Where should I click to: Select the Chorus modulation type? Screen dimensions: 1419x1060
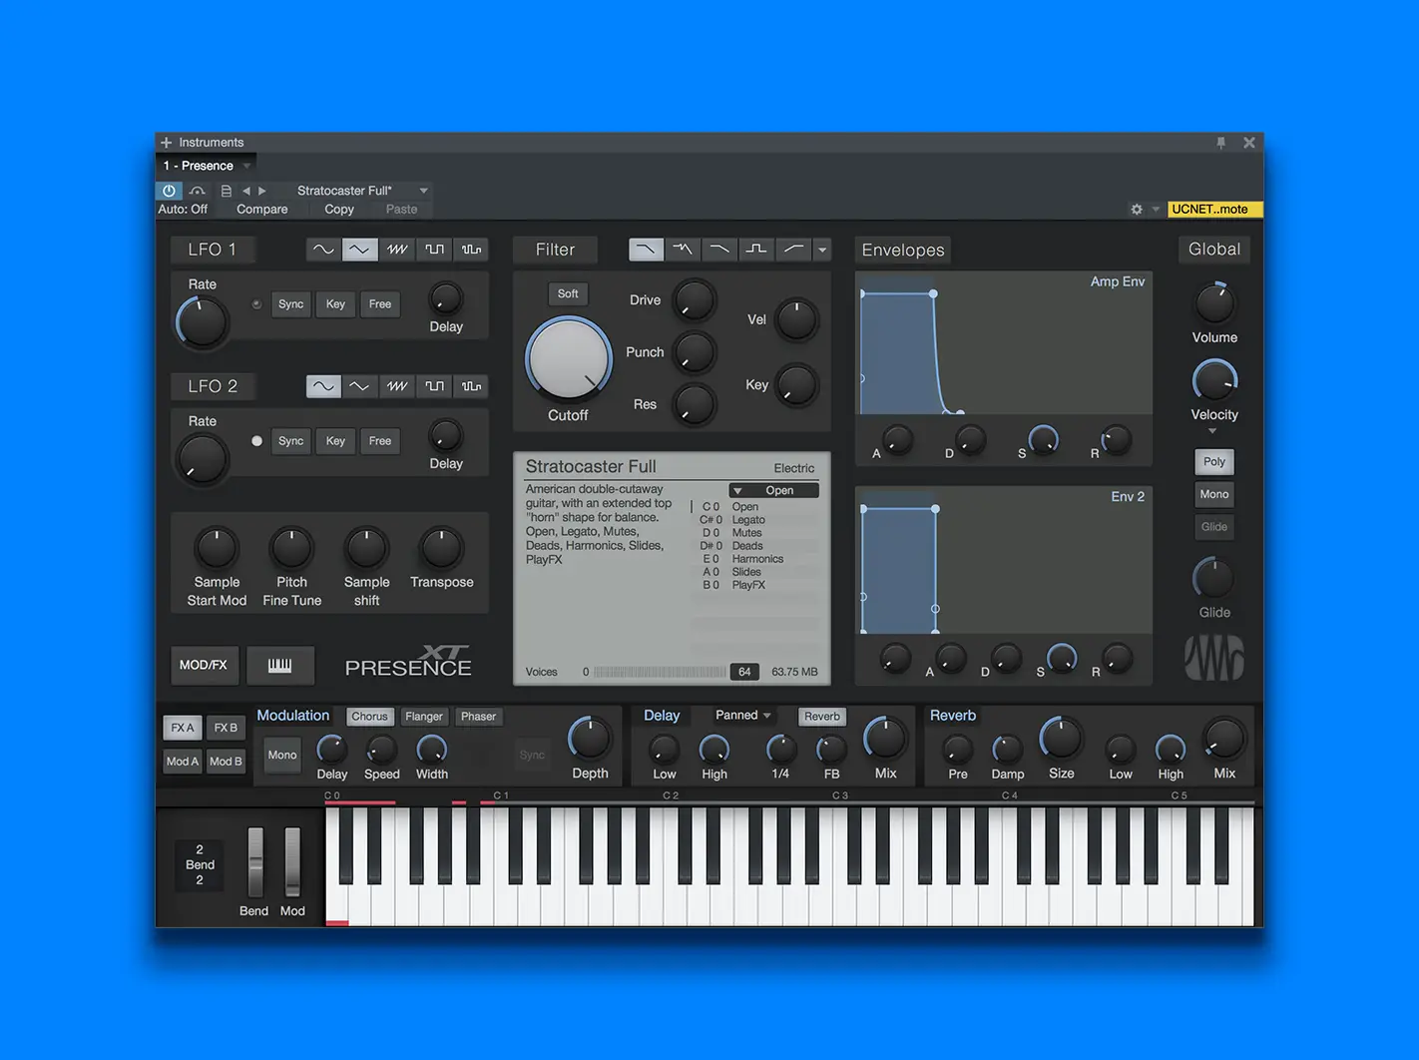point(369,717)
